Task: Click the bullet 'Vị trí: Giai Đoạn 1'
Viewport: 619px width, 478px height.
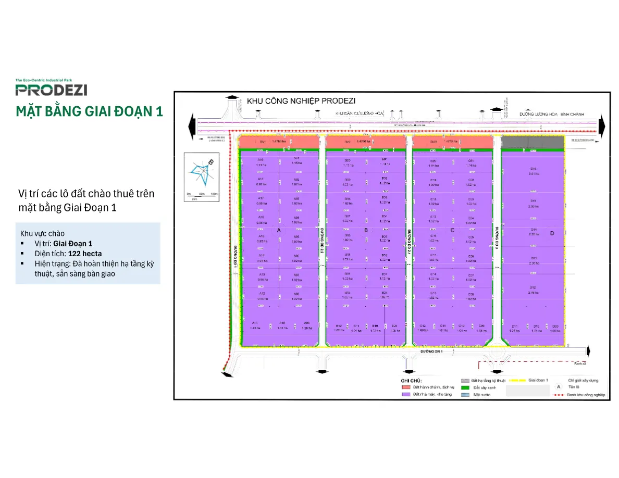Action: (x=63, y=244)
